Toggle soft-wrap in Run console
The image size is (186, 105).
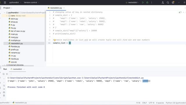pos(4,85)
